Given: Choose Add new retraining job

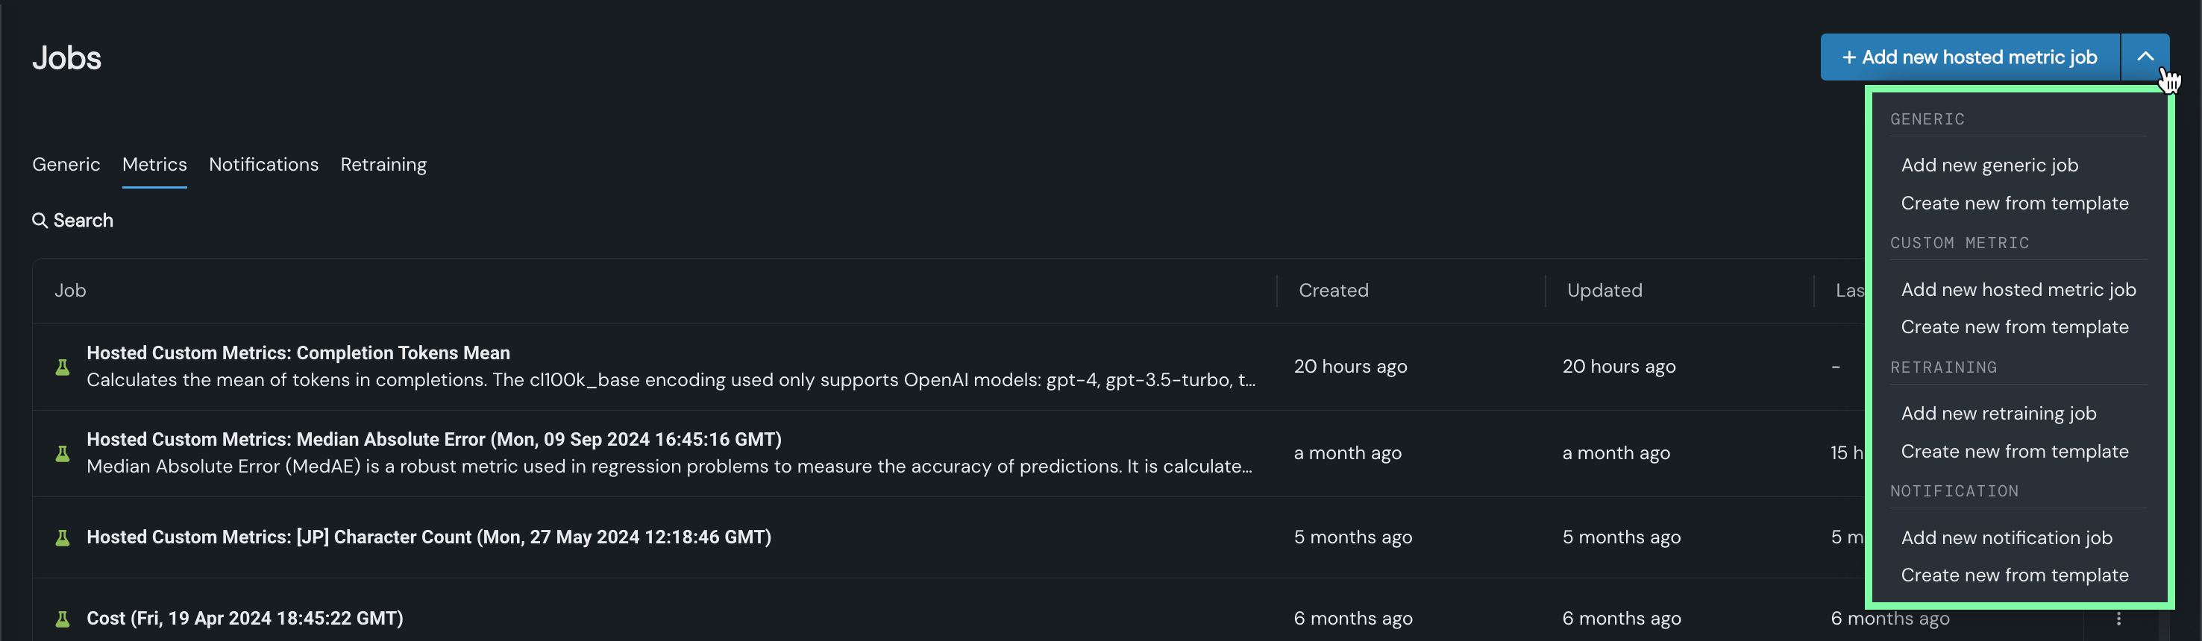Looking at the screenshot, I should (1998, 414).
